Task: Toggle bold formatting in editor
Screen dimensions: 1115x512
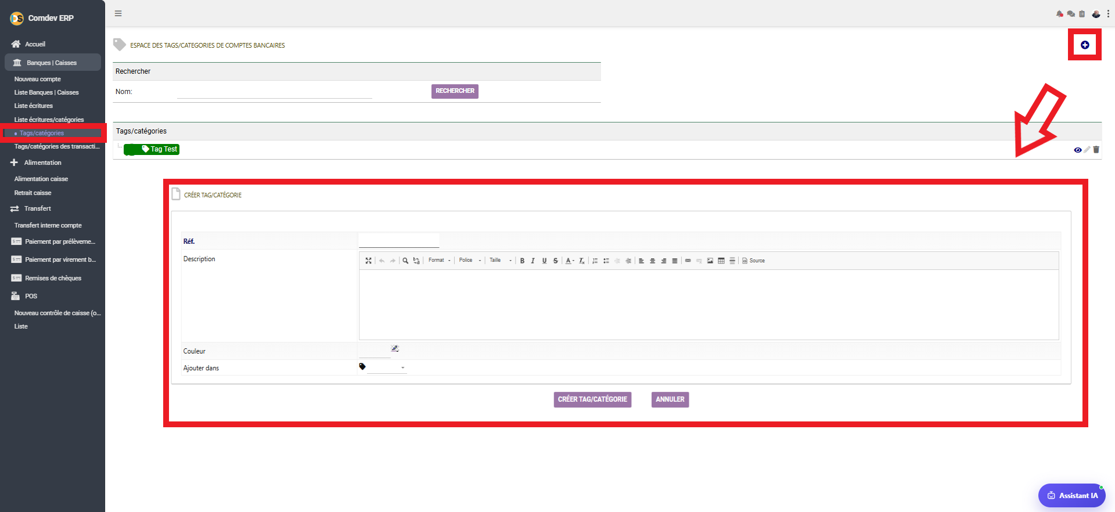Action: [x=522, y=261]
